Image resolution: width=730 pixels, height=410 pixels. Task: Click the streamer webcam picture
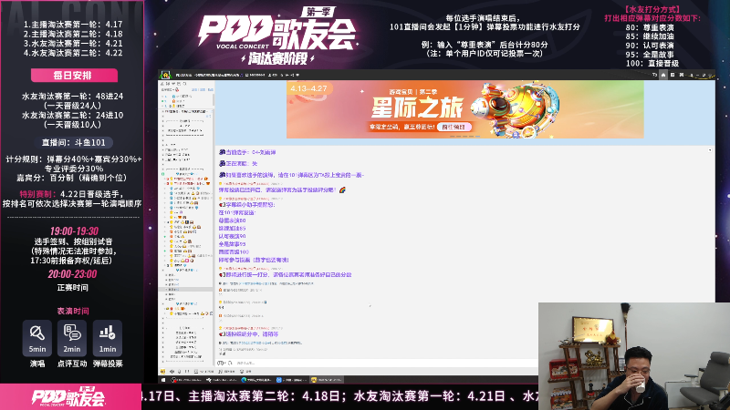coord(633,356)
